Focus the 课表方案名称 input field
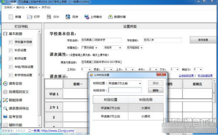 101,62
